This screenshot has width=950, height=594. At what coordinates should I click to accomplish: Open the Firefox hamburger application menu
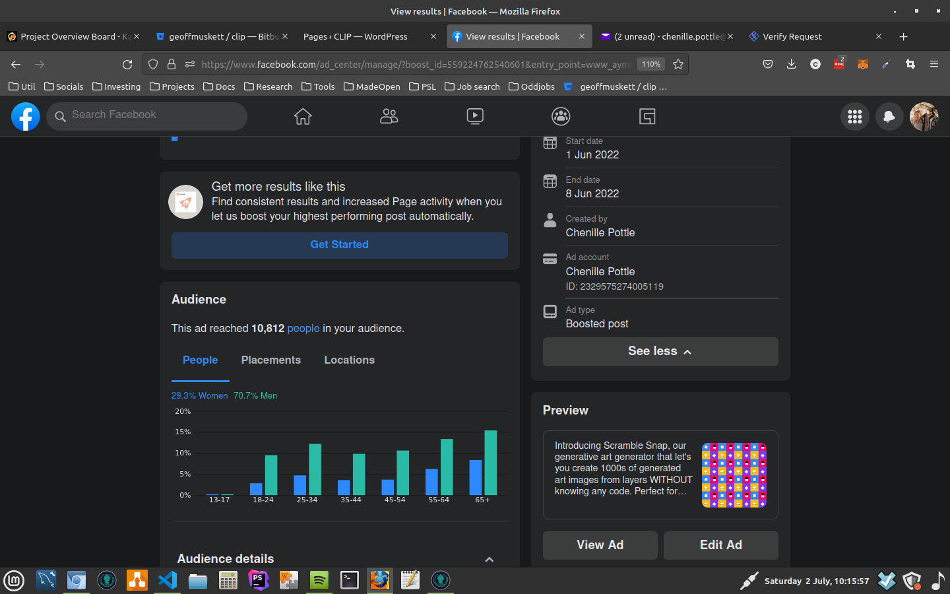[934, 64]
